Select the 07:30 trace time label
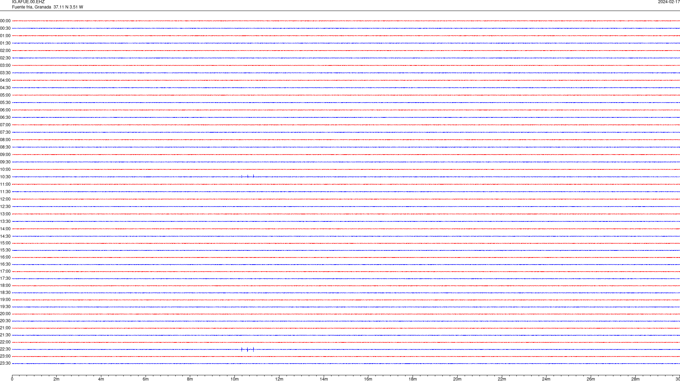The height and width of the screenshot is (382, 680). (x=5, y=132)
